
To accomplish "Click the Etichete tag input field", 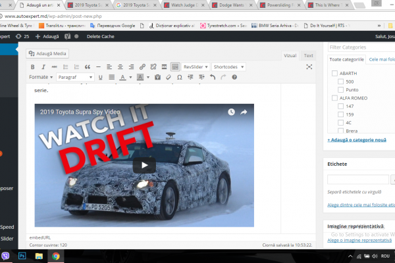I will click(x=358, y=179).
